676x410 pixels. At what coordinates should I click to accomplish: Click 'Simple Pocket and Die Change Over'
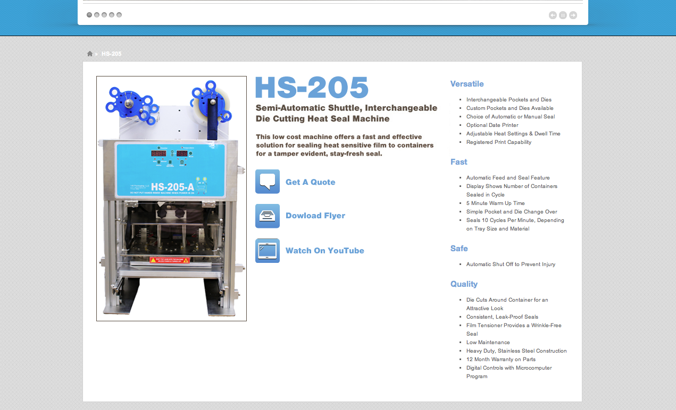pos(512,212)
